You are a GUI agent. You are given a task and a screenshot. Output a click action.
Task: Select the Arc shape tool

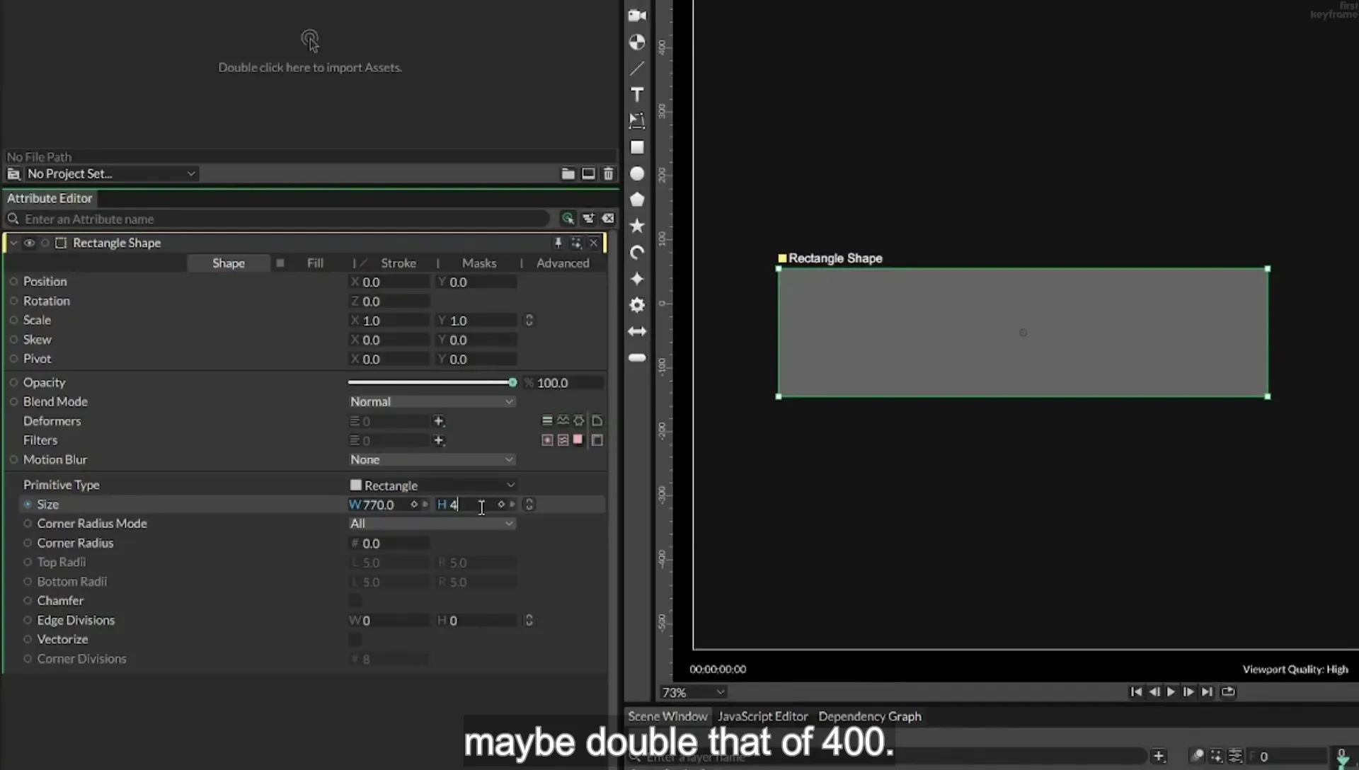pyautogui.click(x=637, y=252)
